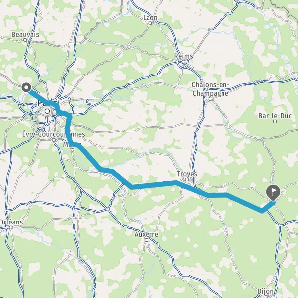Click the Troyes label text
The width and height of the screenshot is (298, 298).
(187, 174)
